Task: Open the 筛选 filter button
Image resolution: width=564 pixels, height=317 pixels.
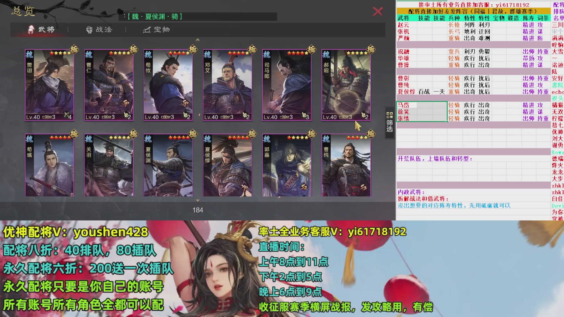Action: coord(390,126)
